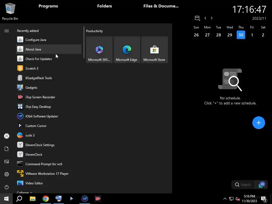Launch Scratch 3 app
Image resolution: width=272 pixels, height=204 pixels.
[49, 68]
